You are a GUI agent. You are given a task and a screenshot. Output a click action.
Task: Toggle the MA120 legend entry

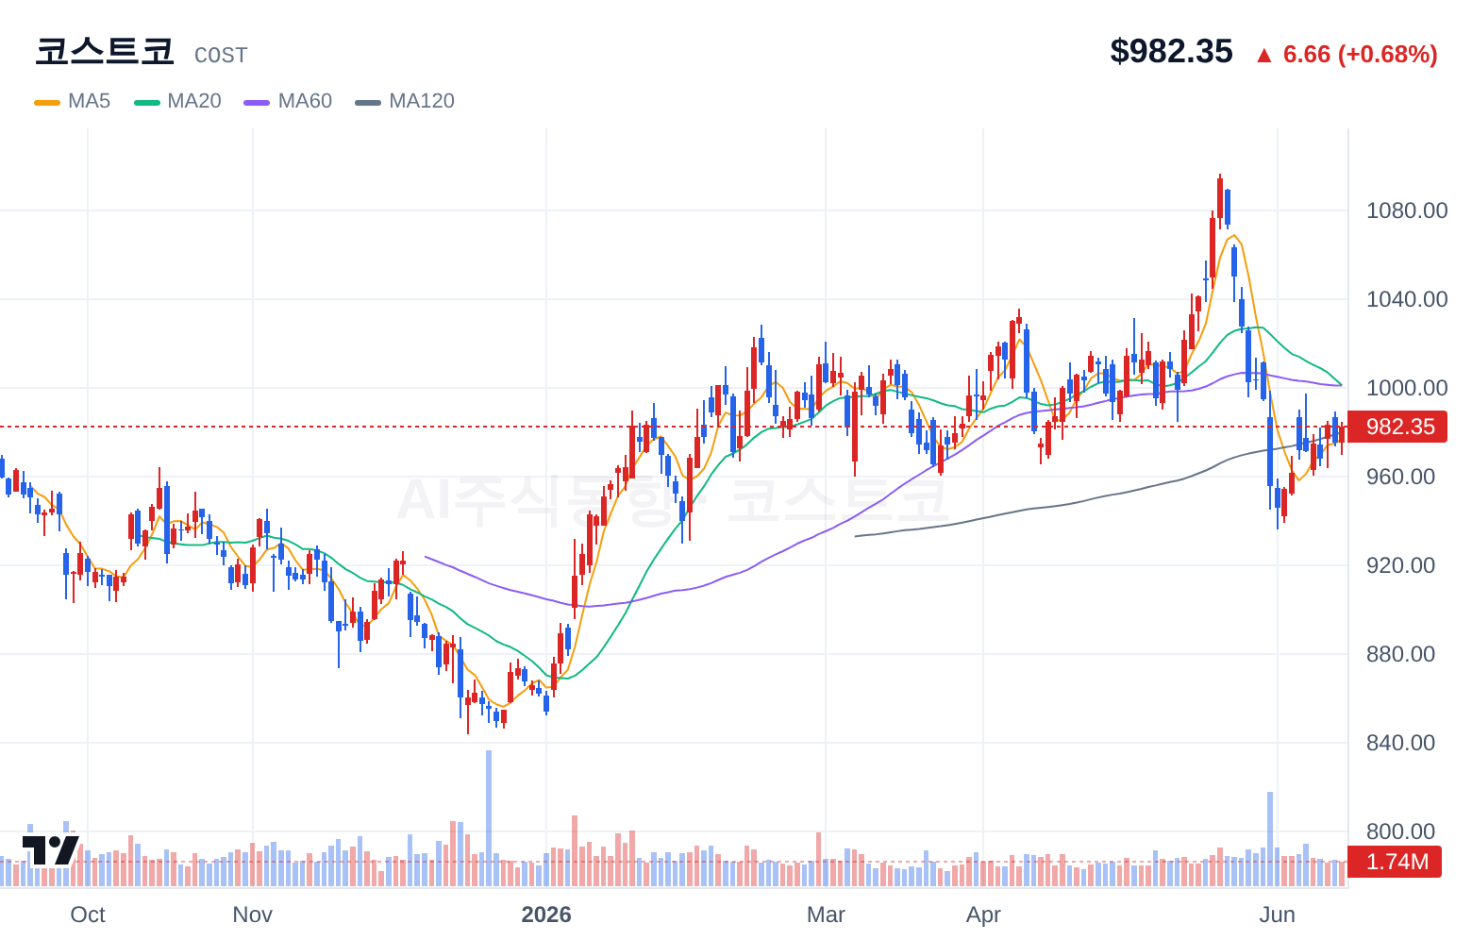click(x=405, y=101)
